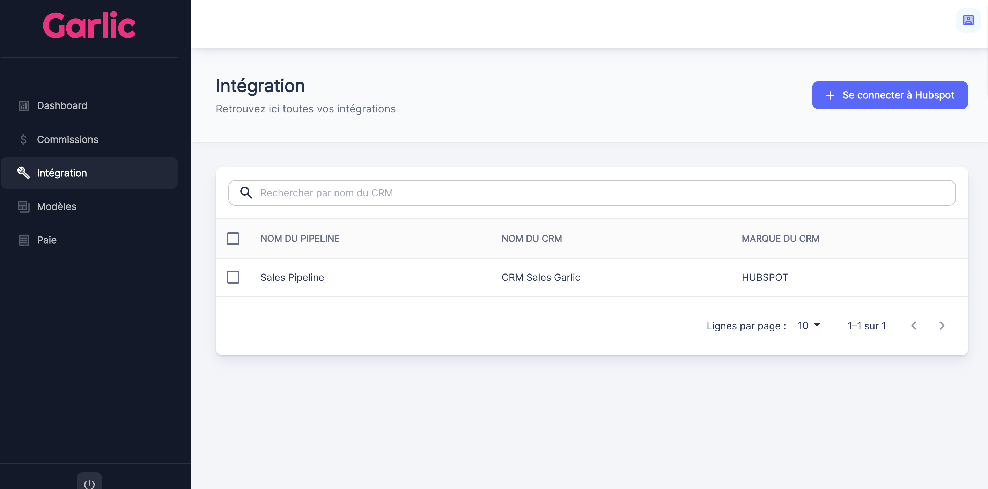
Task: Click the magnifier search icon
Action: click(x=246, y=193)
